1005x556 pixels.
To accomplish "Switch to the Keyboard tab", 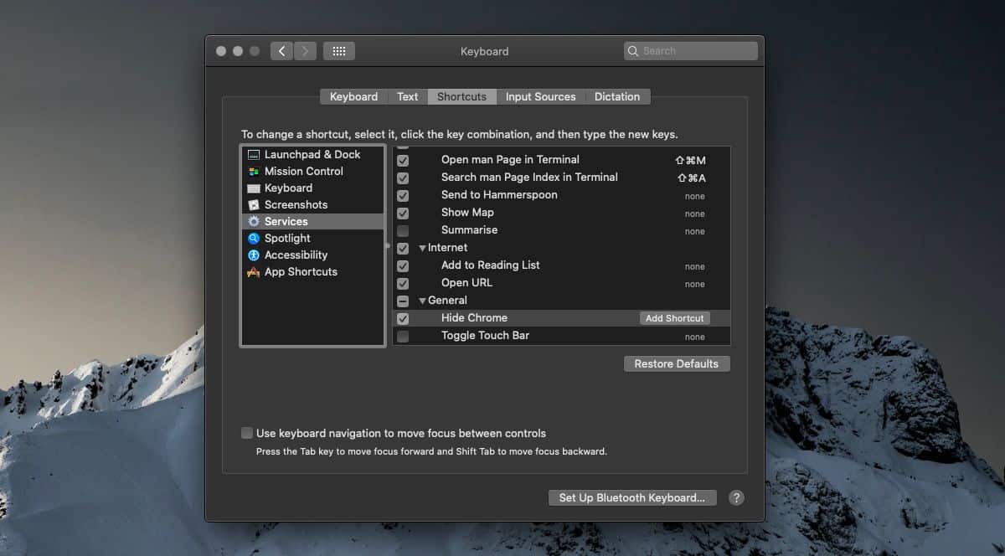I will (353, 97).
